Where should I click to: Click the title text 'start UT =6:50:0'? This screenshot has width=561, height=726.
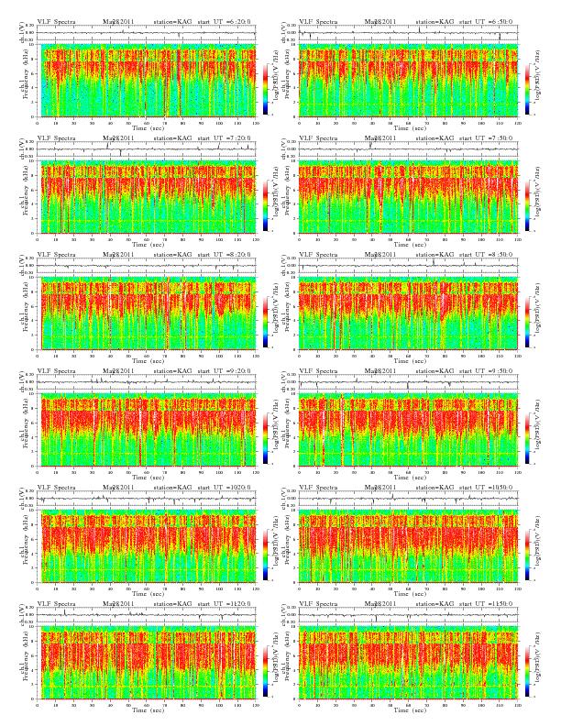click(487, 21)
